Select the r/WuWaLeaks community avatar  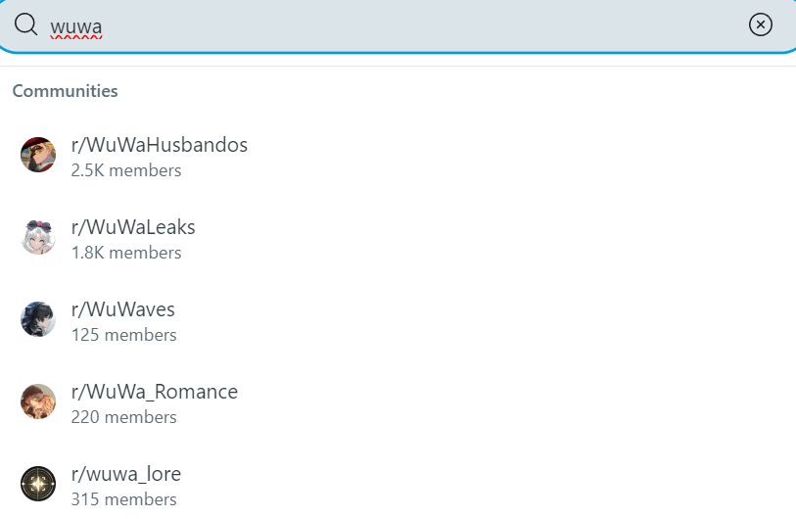tap(38, 237)
